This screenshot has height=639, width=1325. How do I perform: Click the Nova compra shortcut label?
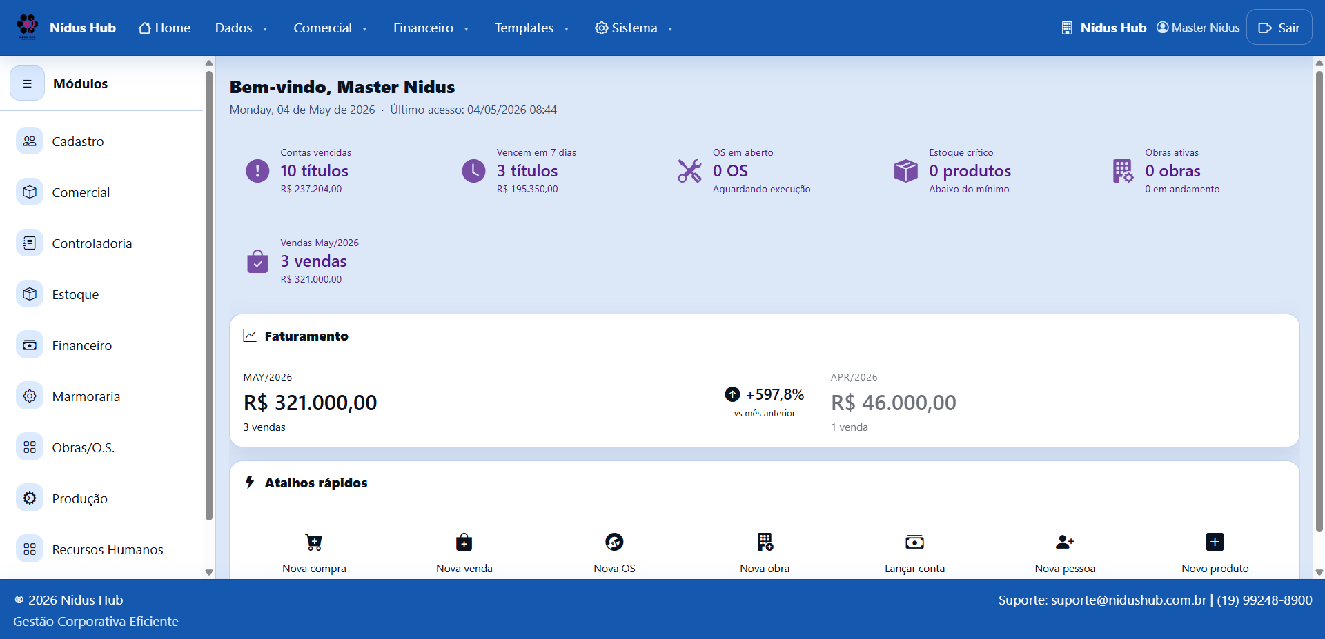coord(314,569)
